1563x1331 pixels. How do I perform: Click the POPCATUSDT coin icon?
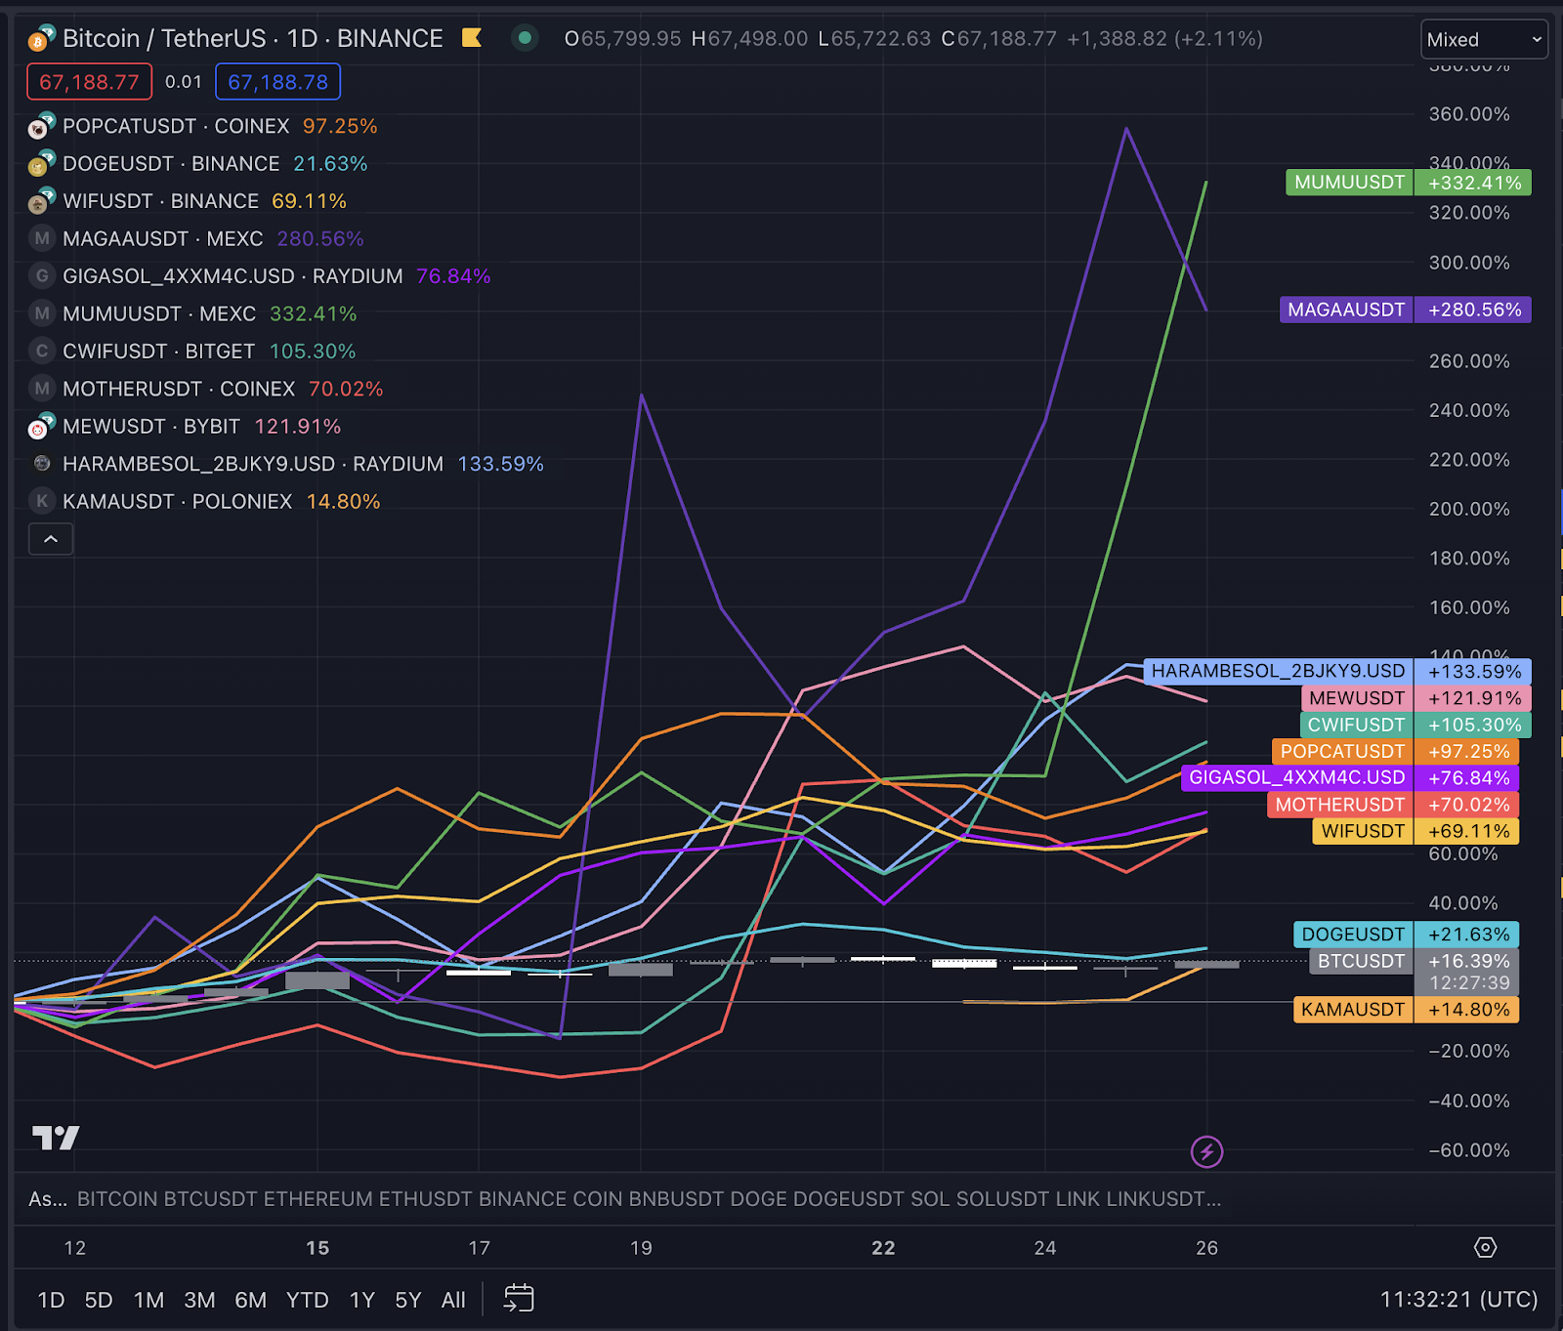click(x=41, y=126)
